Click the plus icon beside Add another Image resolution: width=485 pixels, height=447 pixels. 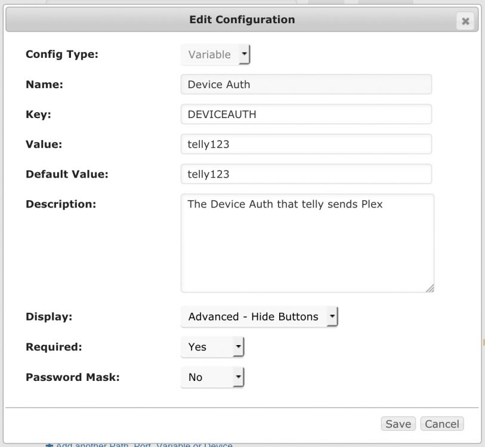pyautogui.click(x=50, y=445)
